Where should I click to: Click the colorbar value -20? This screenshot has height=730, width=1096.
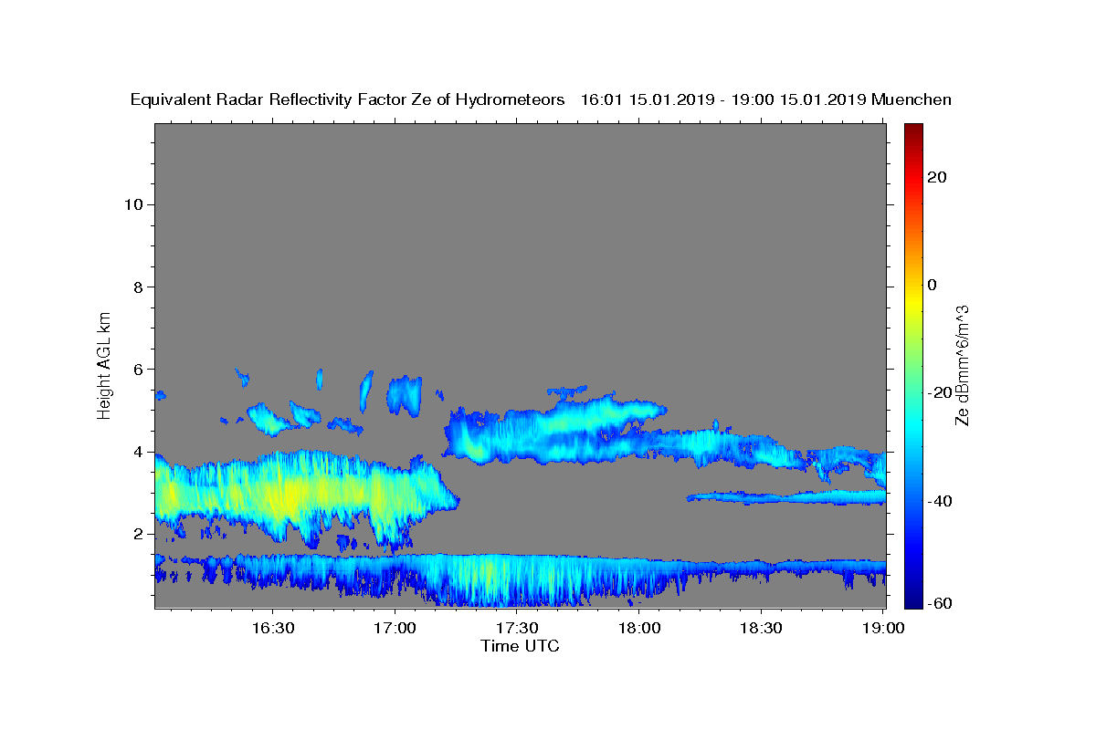[x=941, y=392]
